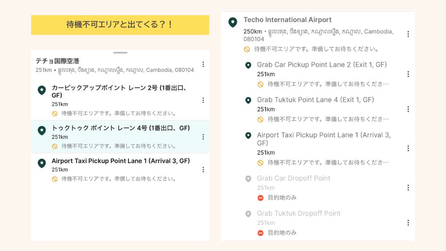The height and width of the screenshot is (251, 446).
Task: Select カーピックアップポイント レーン 2号 pickup point
Action: pyautogui.click(x=119, y=91)
